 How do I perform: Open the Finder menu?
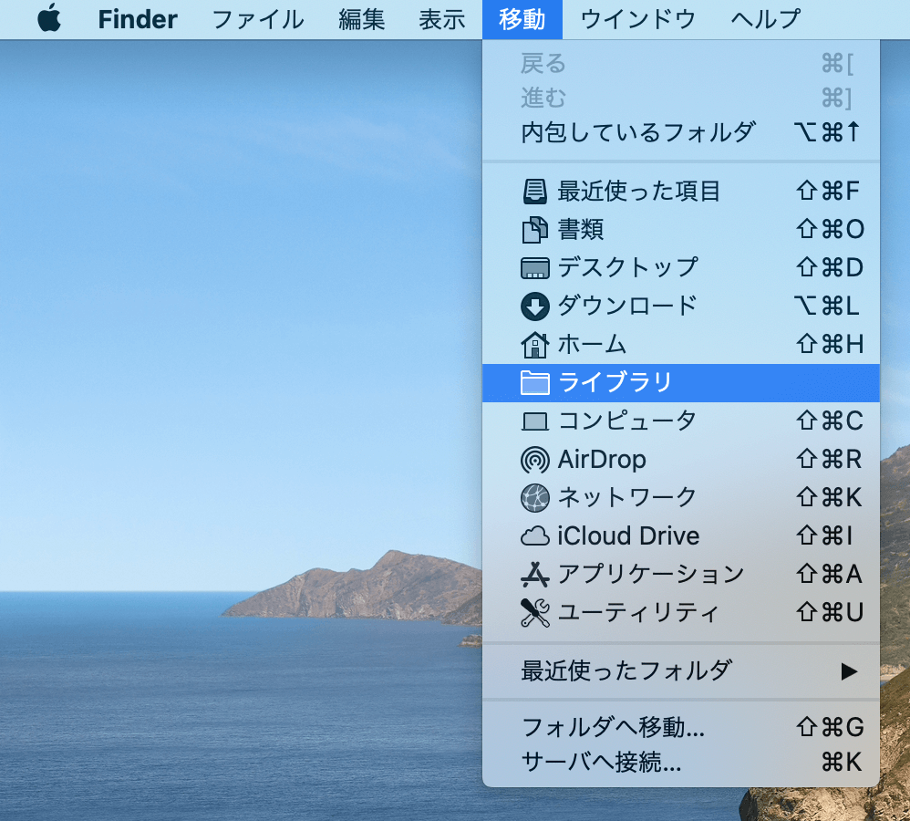coord(138,19)
